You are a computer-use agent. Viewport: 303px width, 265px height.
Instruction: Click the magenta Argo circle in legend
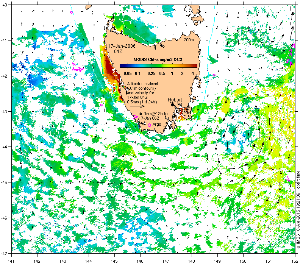pyautogui.click(x=149, y=125)
